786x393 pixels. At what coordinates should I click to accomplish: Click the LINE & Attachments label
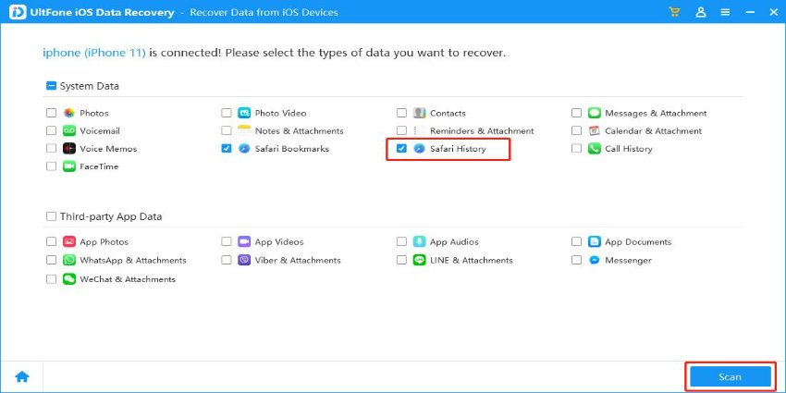click(x=471, y=261)
